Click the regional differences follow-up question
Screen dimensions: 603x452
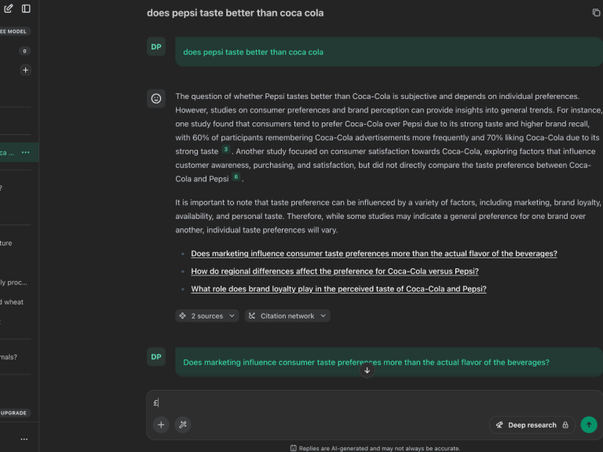334,272
